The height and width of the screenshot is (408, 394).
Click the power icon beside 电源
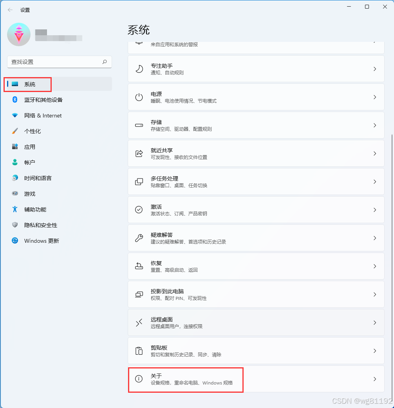point(139,97)
